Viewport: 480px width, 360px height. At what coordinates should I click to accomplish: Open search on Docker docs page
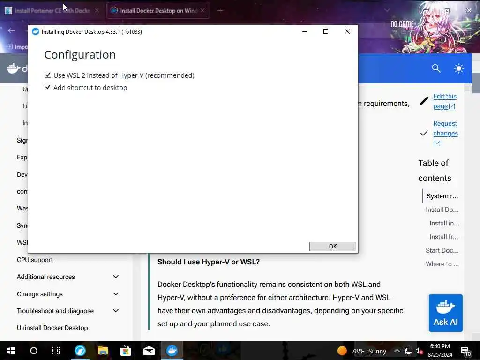(436, 68)
